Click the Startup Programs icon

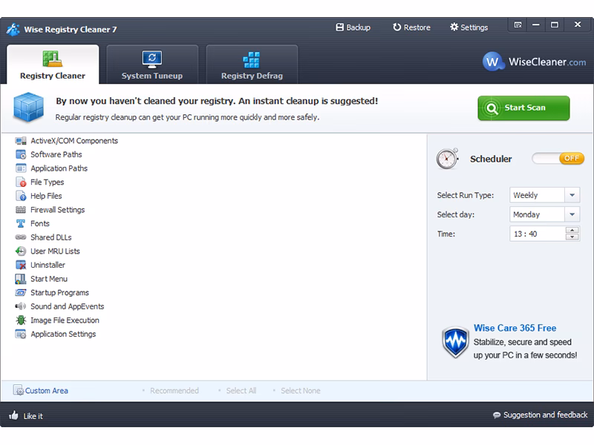tap(21, 293)
